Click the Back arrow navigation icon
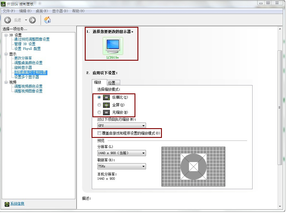Image resolution: width=287 pixels, height=213 pixels. (x=8, y=20)
